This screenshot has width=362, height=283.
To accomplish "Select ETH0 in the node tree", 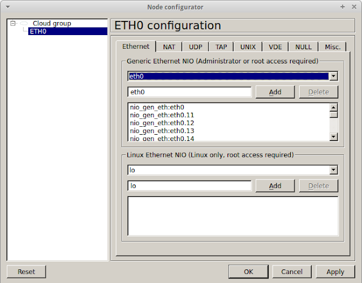I will click(x=68, y=31).
